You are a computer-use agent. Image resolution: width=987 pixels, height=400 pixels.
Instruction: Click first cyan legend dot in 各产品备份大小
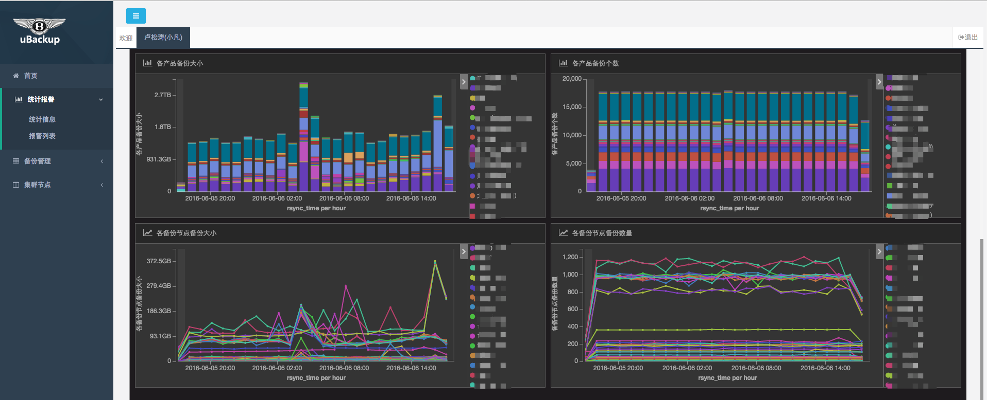coord(472,78)
